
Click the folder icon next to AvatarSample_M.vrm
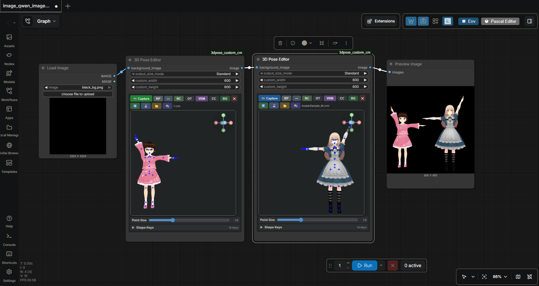click(x=285, y=105)
